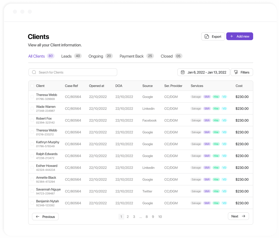Click the export document icon

point(207,37)
